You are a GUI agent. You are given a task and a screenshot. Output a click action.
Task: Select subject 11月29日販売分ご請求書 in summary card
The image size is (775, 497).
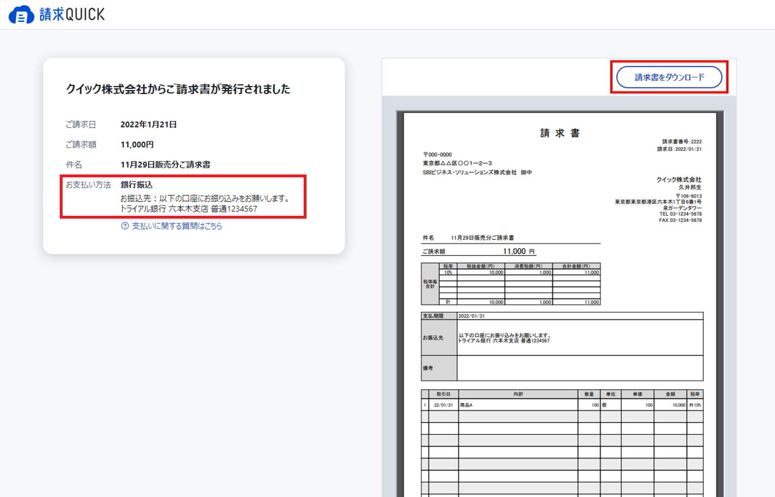(165, 165)
